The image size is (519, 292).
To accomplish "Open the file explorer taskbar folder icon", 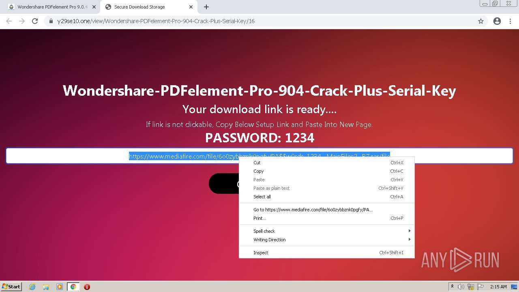I will (x=46, y=287).
